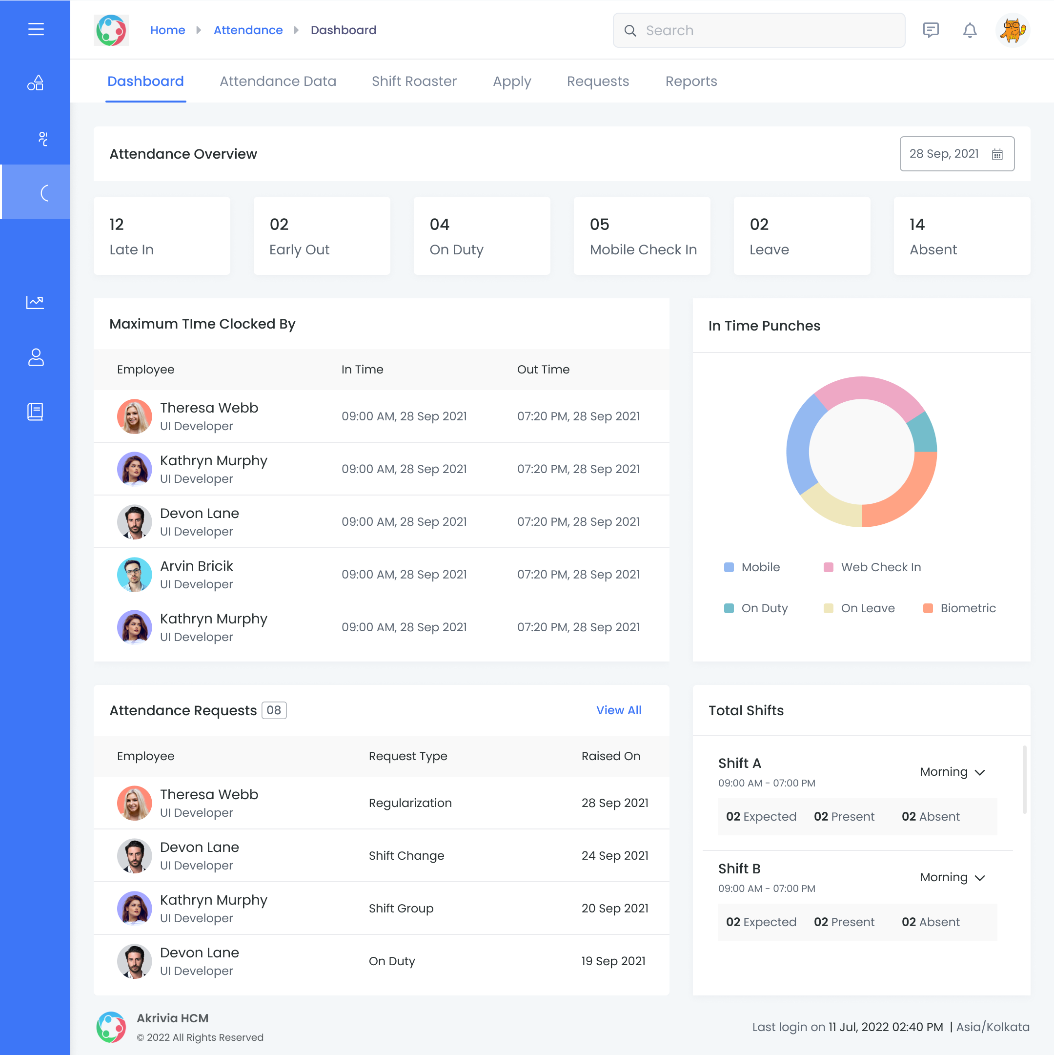Open the hamburger menu in sidebar
This screenshot has width=1054, height=1055.
(36, 29)
